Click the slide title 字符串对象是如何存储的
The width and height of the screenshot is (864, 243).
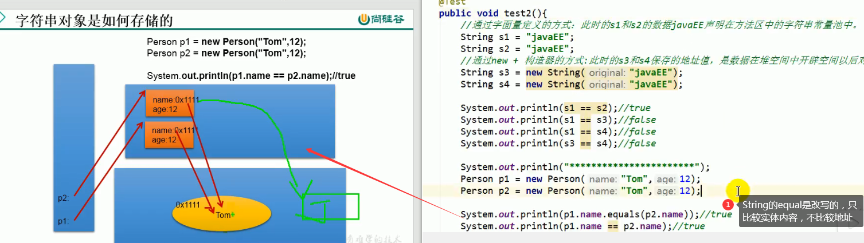click(94, 21)
